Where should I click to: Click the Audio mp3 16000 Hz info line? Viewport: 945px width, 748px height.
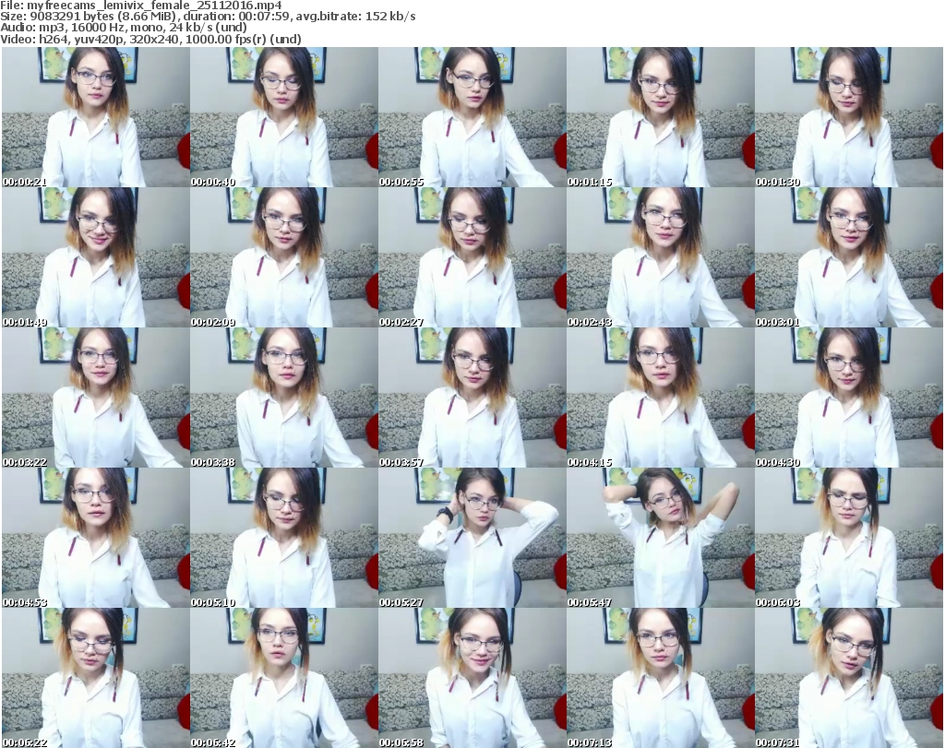124,28
